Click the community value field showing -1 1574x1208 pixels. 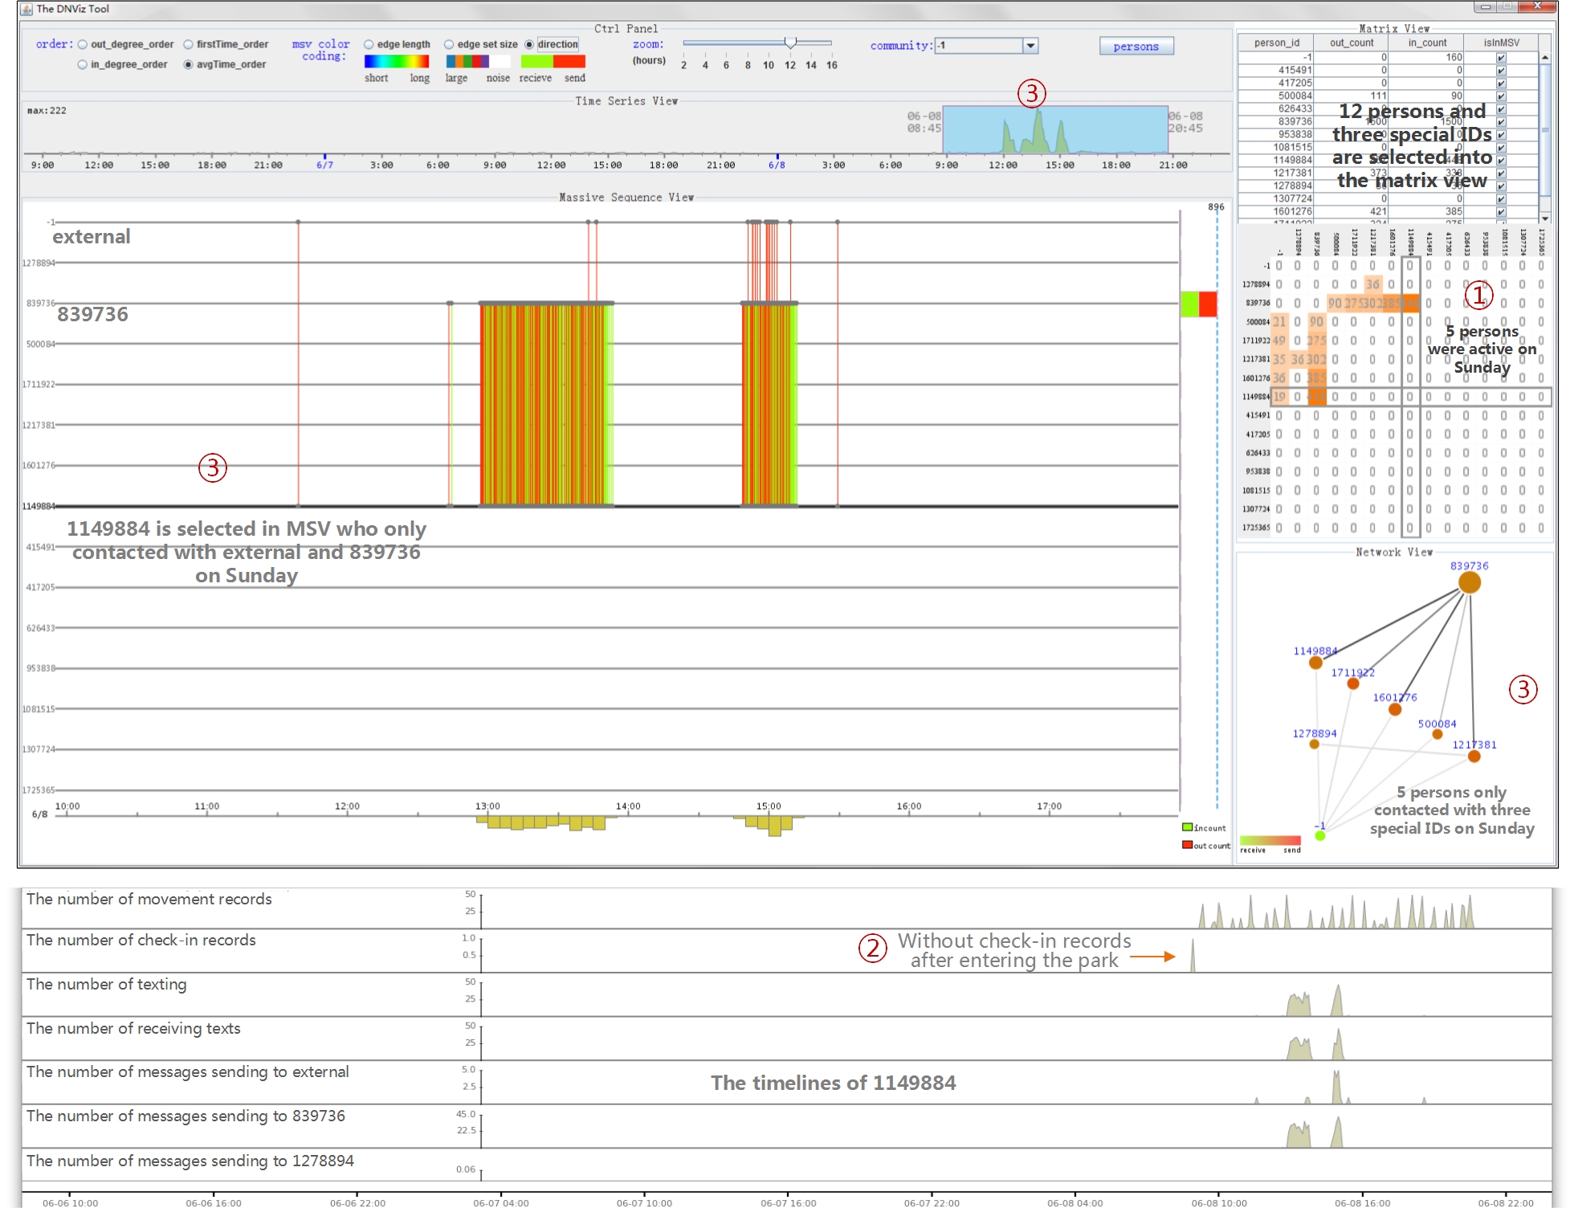pyautogui.click(x=979, y=46)
